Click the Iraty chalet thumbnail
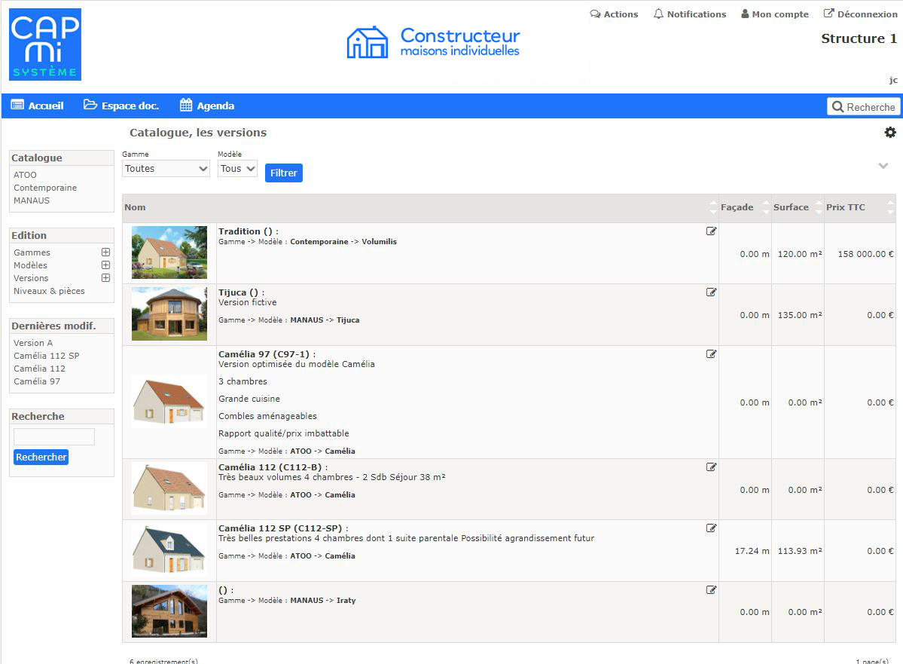Screen dimensions: 903x664 (169, 611)
